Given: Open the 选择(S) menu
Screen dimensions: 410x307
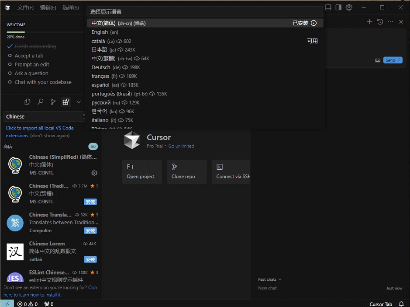Looking at the screenshot, I should click(71, 7).
